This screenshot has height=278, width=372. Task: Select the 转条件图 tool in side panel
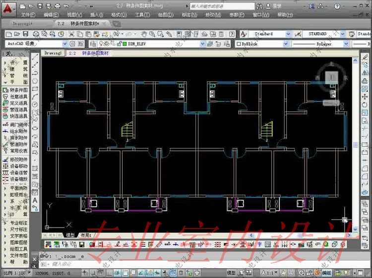point(19,90)
